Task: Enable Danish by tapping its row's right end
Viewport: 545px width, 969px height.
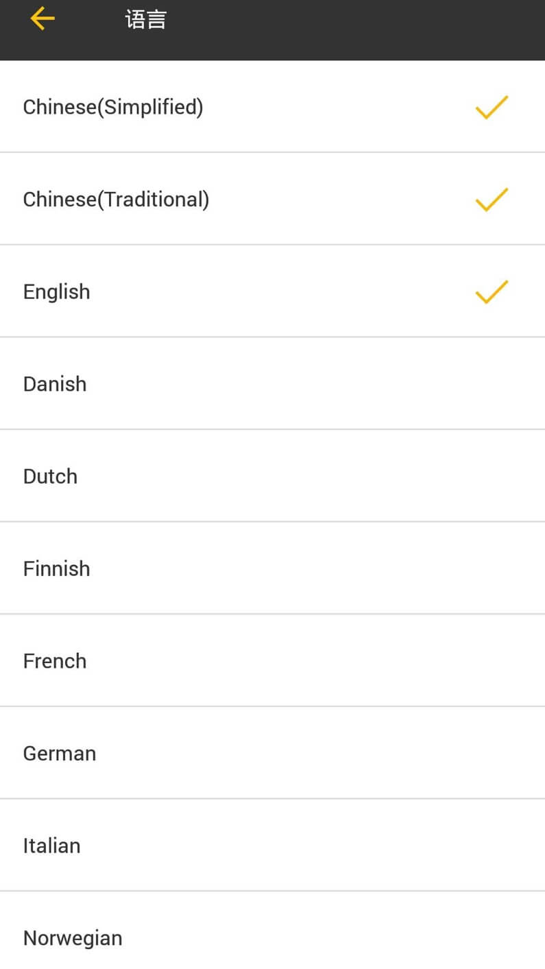Action: pos(492,384)
